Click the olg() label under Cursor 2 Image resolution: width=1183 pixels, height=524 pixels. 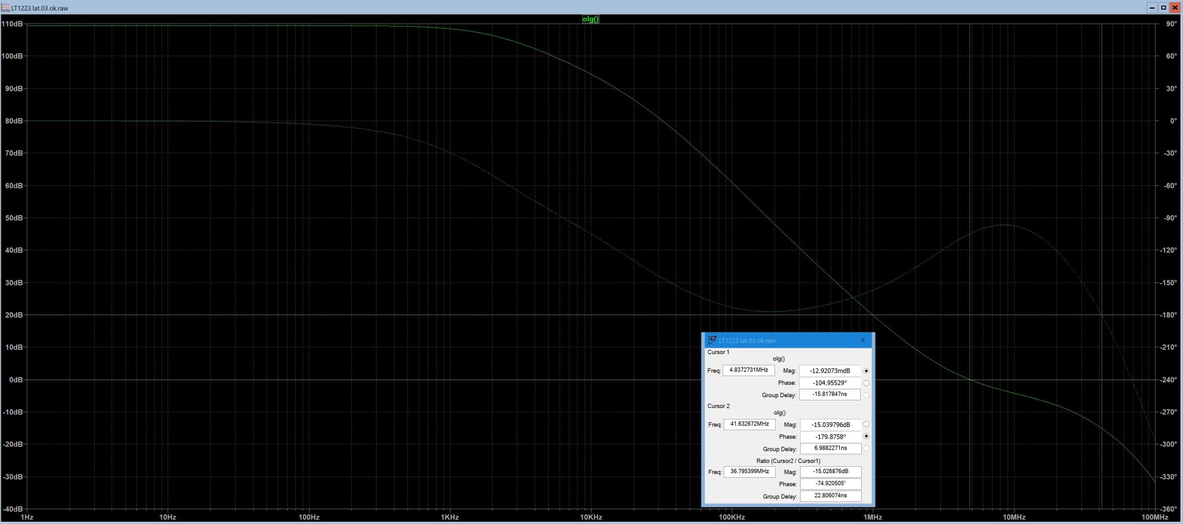pyautogui.click(x=779, y=412)
